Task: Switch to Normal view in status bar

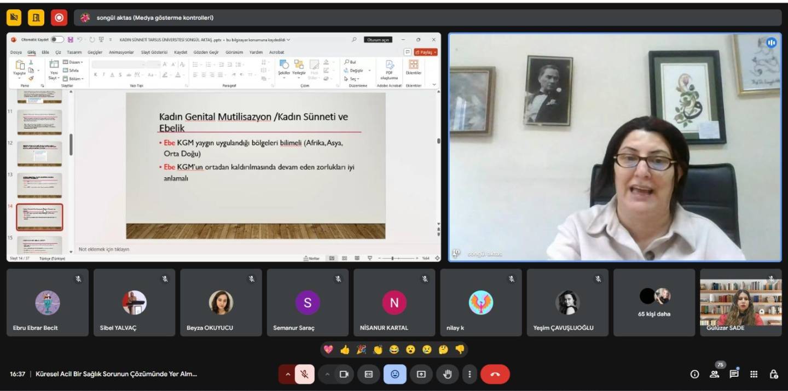Action: pyautogui.click(x=332, y=258)
